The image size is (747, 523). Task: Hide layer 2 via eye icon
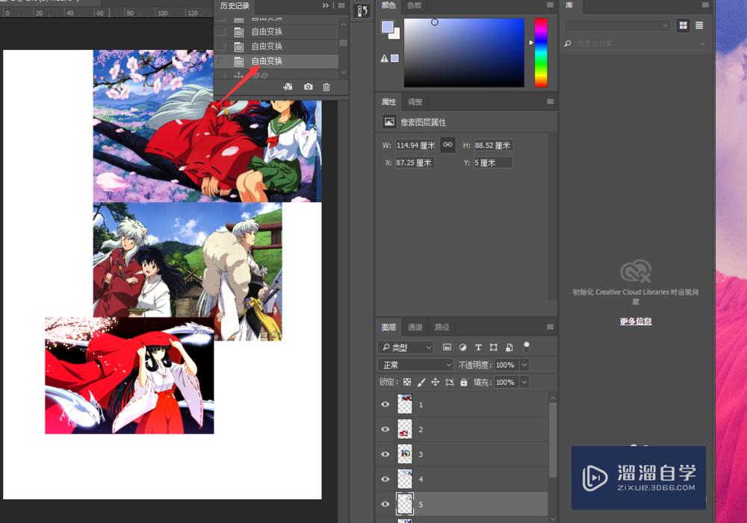[385, 429]
